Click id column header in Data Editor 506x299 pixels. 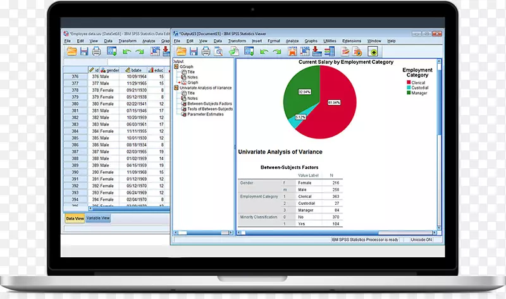94,70
